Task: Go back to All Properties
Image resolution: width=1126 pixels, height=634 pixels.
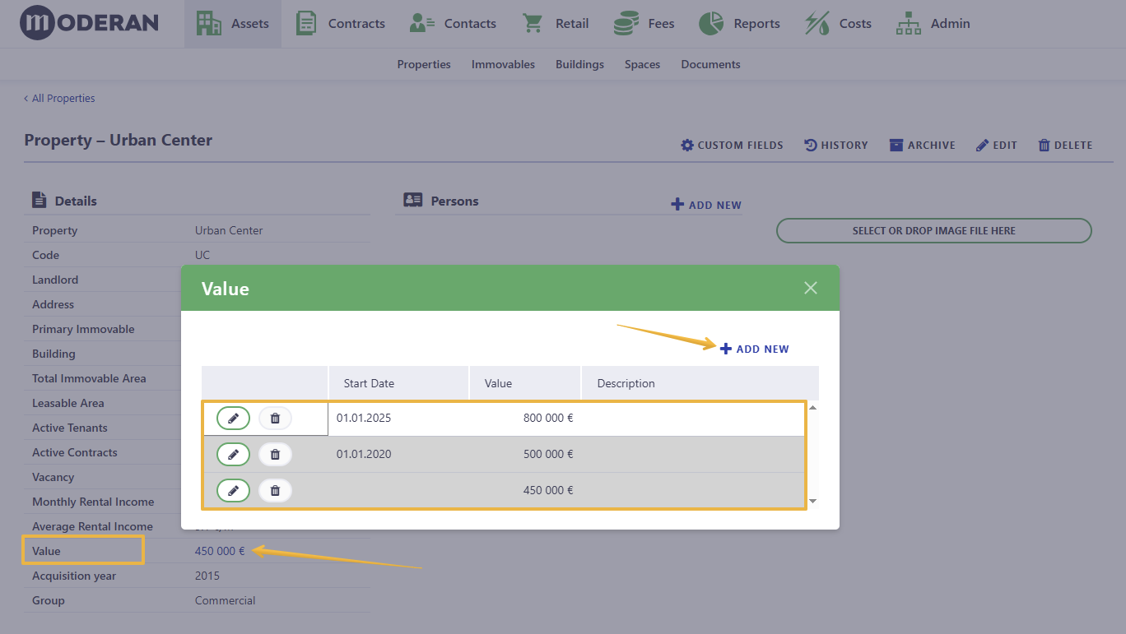Action: point(59,98)
